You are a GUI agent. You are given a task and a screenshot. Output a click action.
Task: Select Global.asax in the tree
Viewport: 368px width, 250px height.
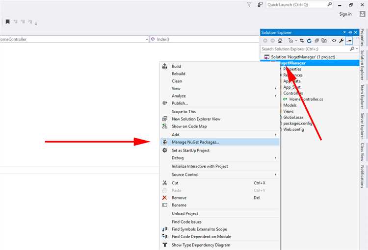[293, 117]
